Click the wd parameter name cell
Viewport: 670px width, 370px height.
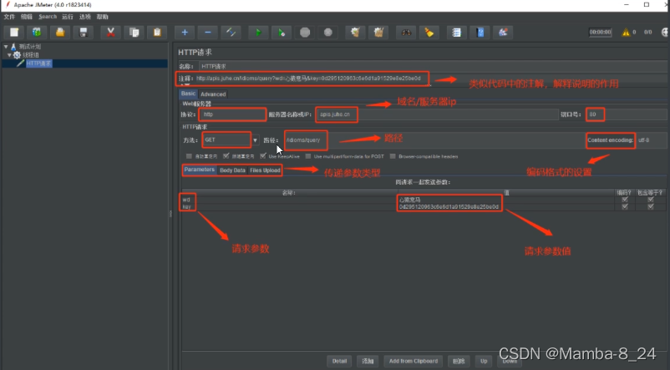tap(290, 200)
